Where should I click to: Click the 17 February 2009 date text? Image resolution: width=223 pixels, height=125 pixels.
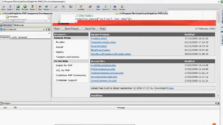pyautogui.click(x=205, y=29)
